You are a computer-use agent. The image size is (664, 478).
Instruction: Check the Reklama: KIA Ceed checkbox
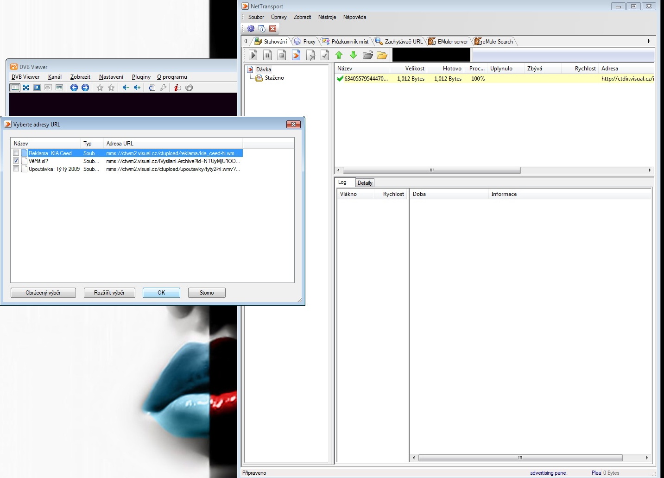pos(16,153)
